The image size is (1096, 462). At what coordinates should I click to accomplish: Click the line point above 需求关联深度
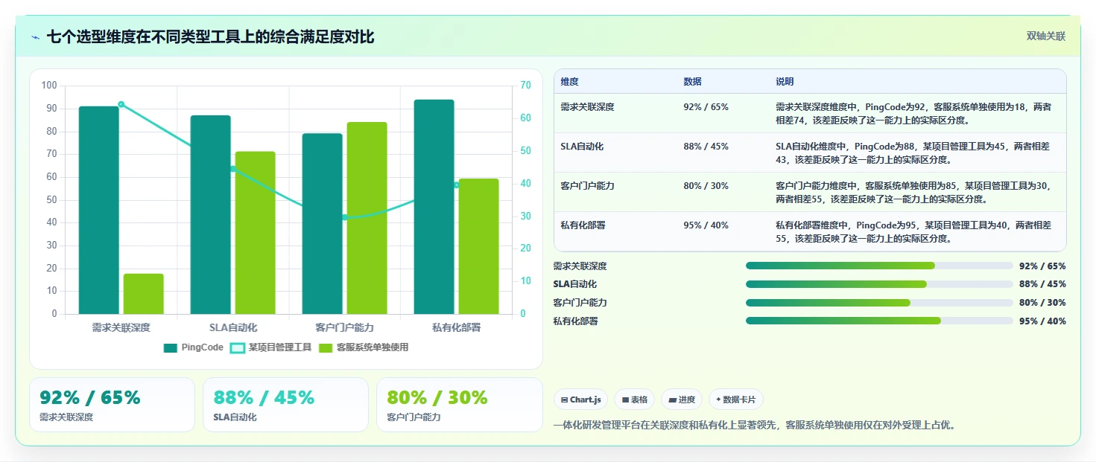pos(121,104)
